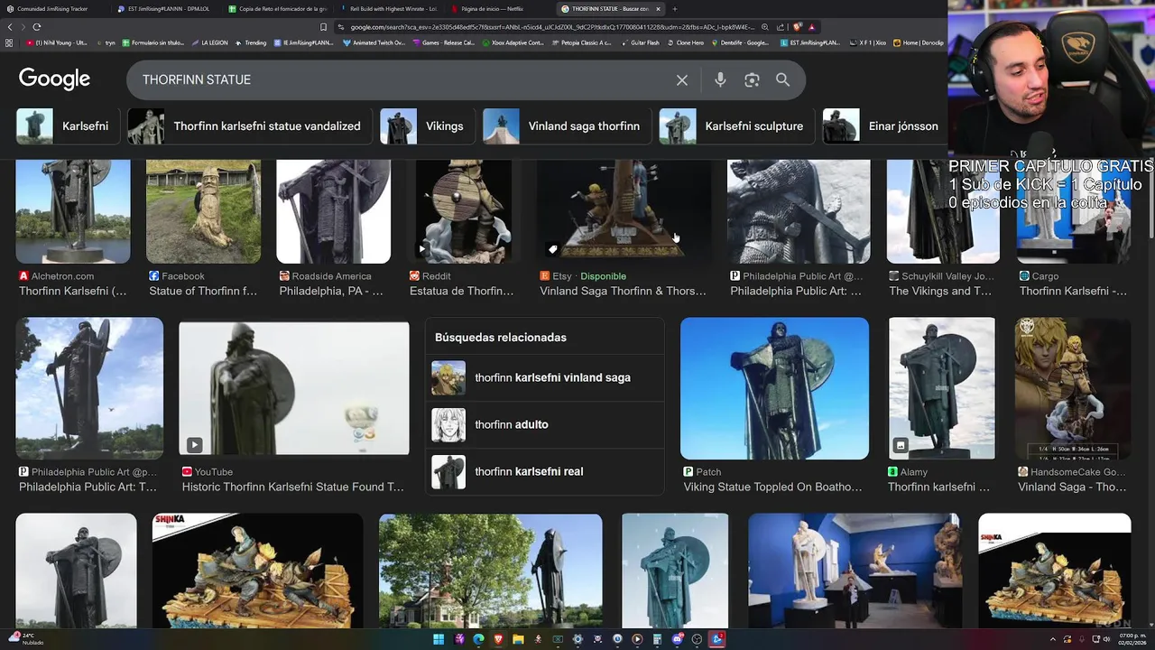
Task: Switch to the Comunidad JimRising Tracker tab
Action: pyautogui.click(x=52, y=9)
